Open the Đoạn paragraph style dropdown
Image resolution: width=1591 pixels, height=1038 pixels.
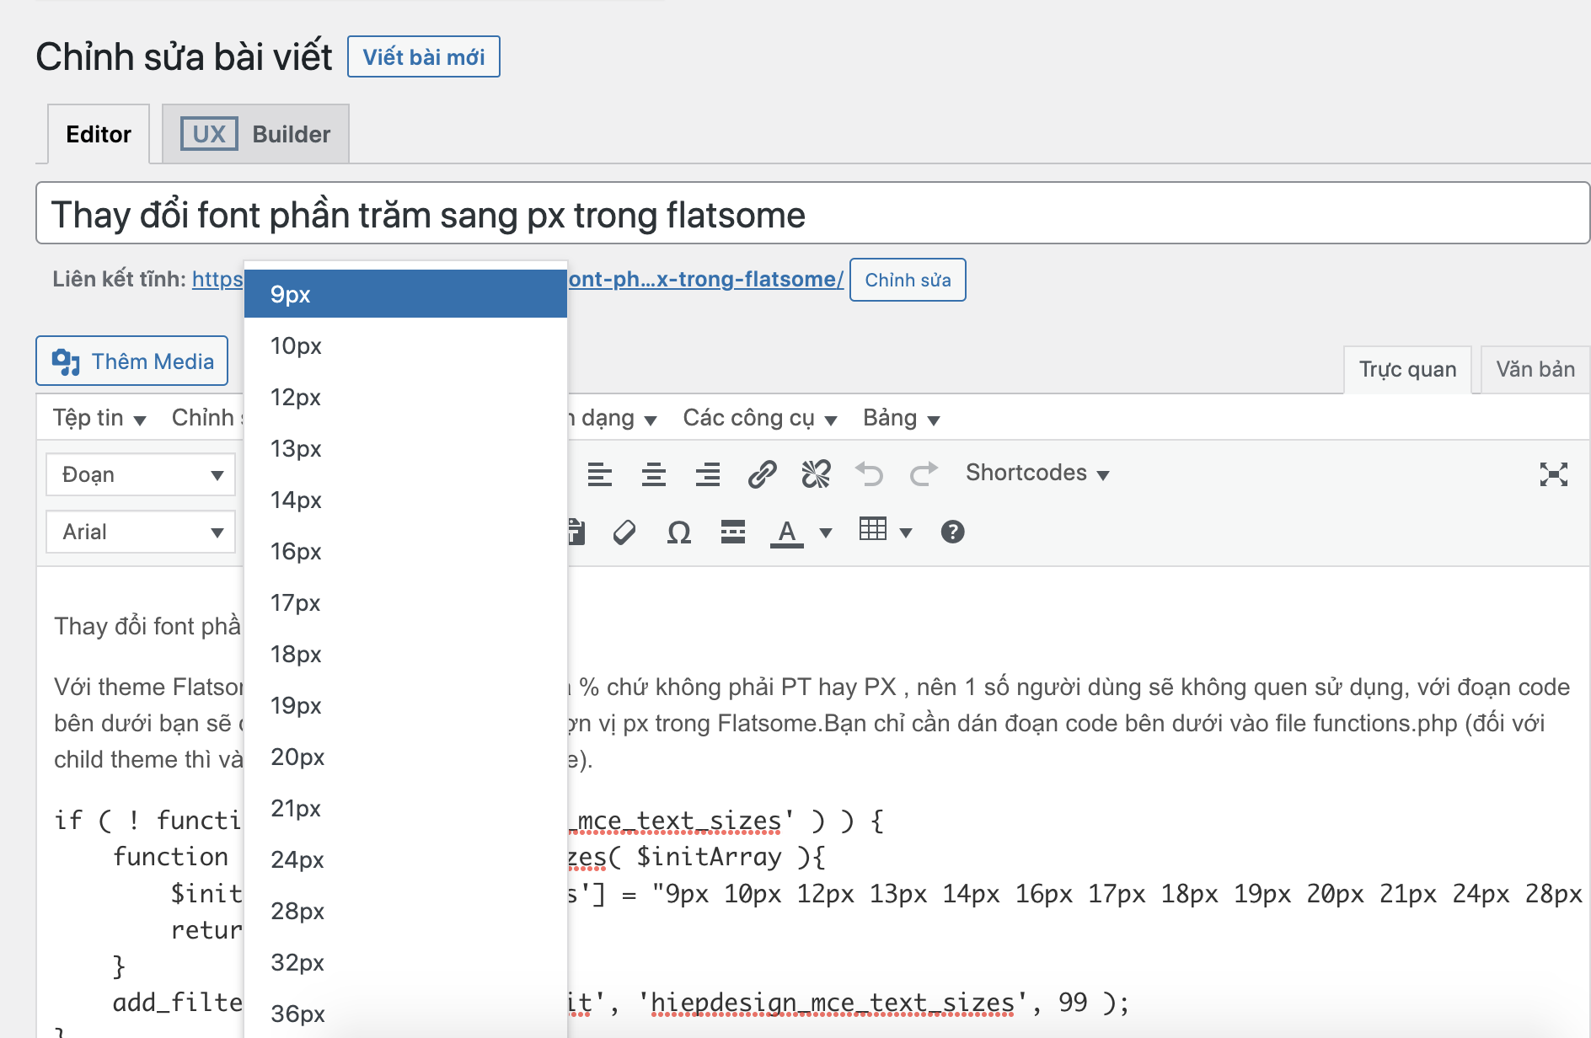(140, 474)
